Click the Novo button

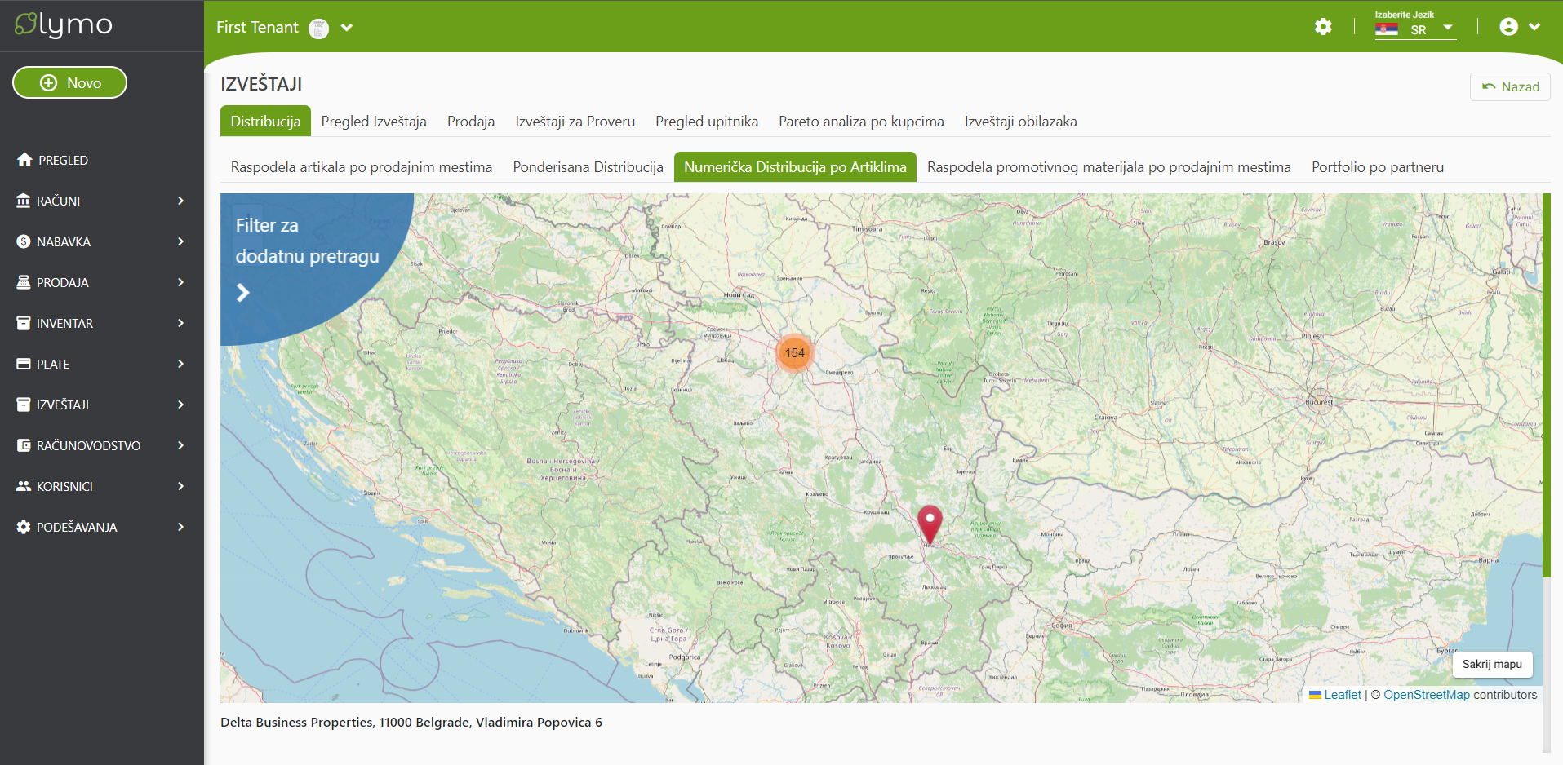69,82
